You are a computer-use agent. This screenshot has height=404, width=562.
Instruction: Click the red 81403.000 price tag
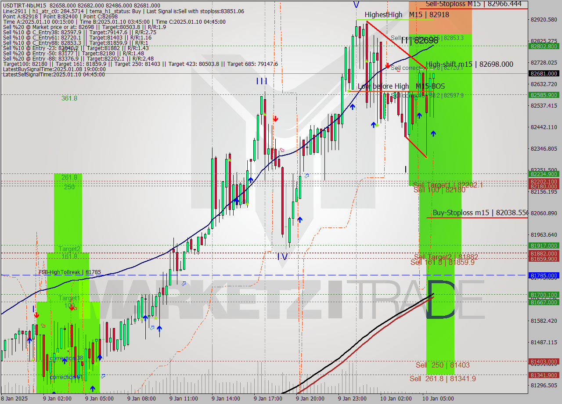click(544, 361)
